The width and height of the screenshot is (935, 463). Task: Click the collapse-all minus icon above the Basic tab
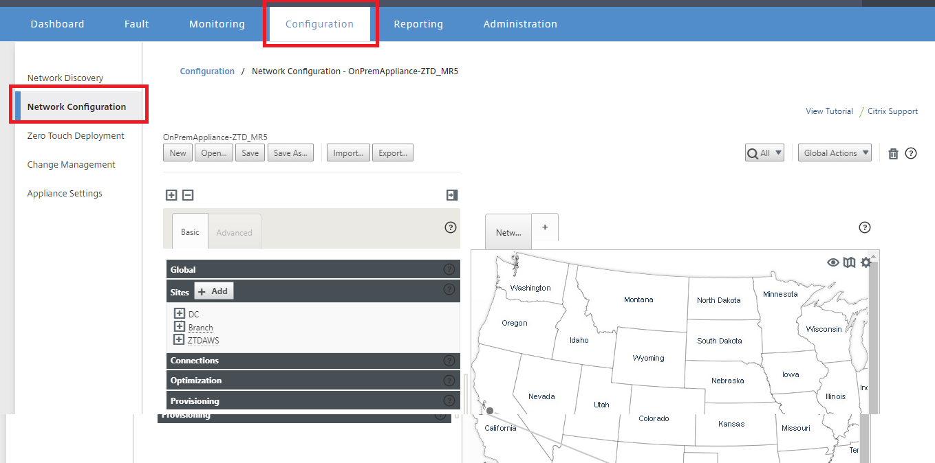tap(188, 195)
